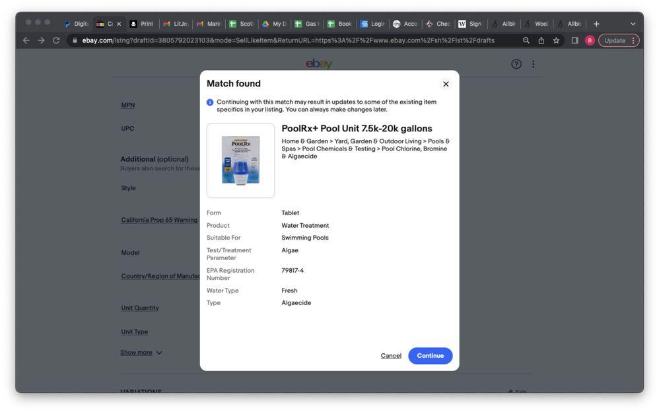
Task: Switch to the Sign tab
Action: (471, 24)
